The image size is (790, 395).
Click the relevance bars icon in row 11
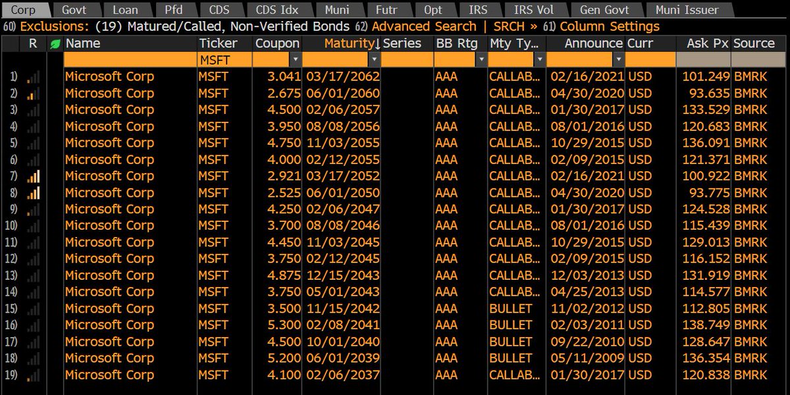[33, 242]
